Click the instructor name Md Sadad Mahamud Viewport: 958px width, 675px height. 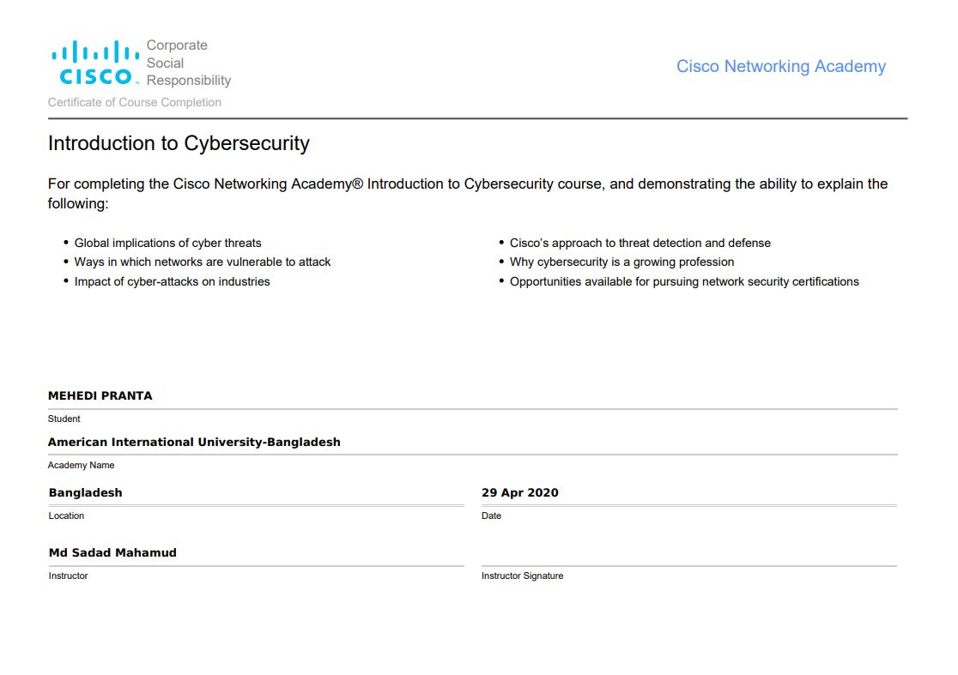tap(112, 552)
